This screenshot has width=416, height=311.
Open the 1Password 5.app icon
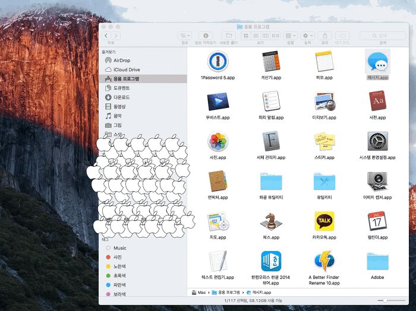tap(218, 62)
